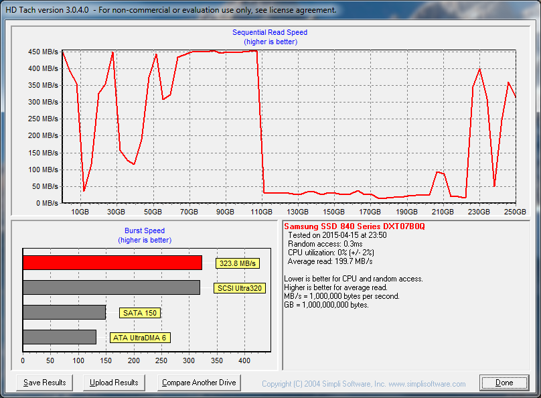Click the Done button
Screen dimensions: 541x398
pos(504,383)
